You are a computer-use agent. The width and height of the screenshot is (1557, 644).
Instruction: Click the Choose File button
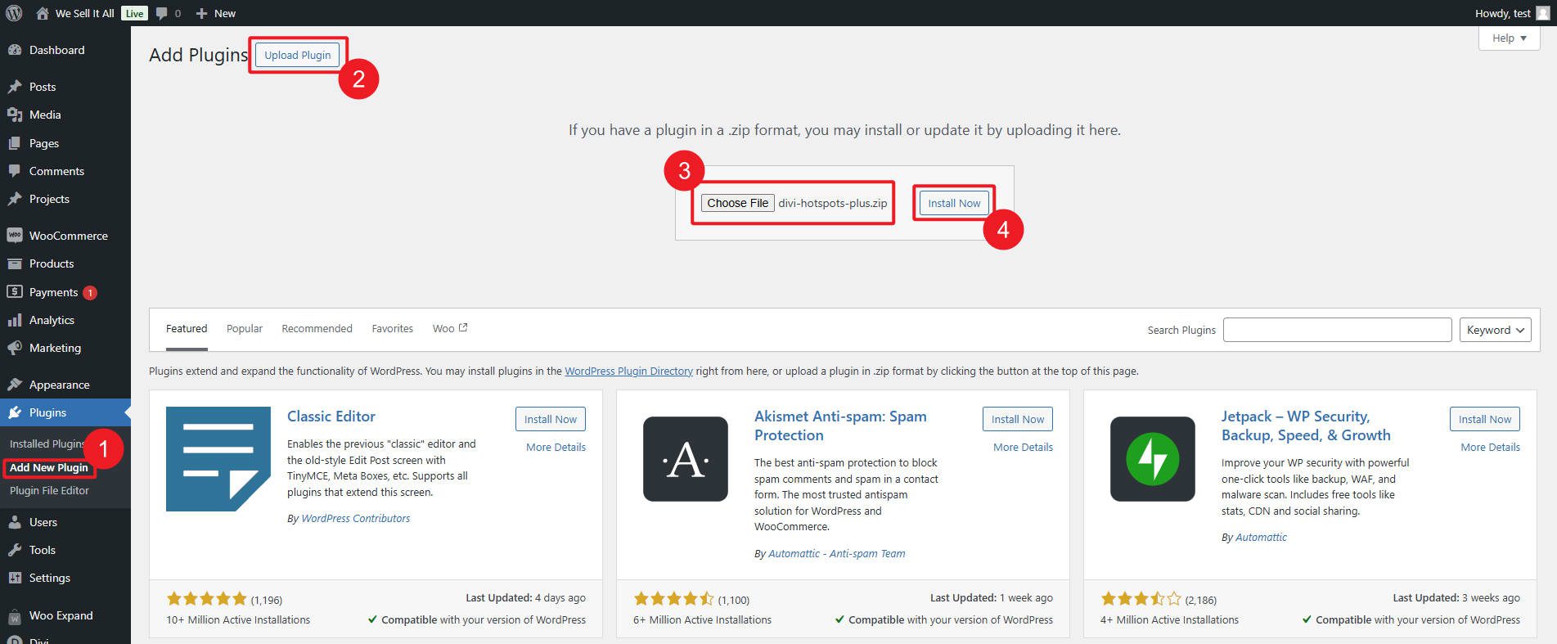(x=738, y=203)
